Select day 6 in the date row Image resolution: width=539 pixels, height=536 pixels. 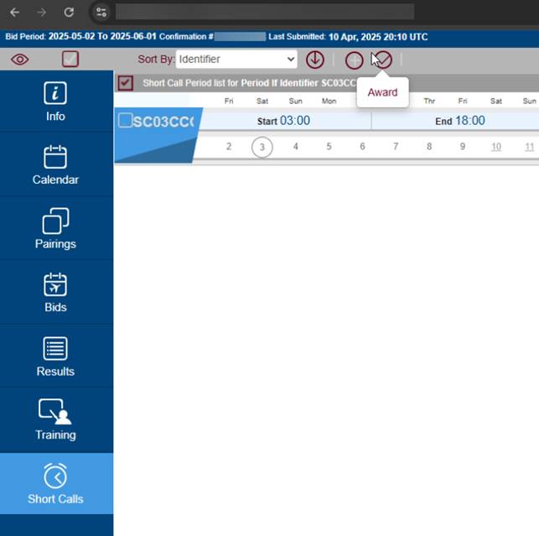click(362, 147)
